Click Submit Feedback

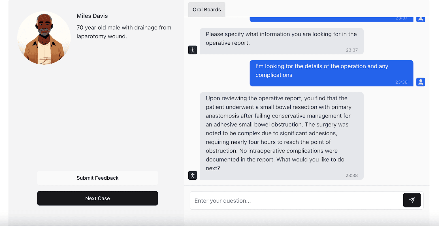click(97, 178)
